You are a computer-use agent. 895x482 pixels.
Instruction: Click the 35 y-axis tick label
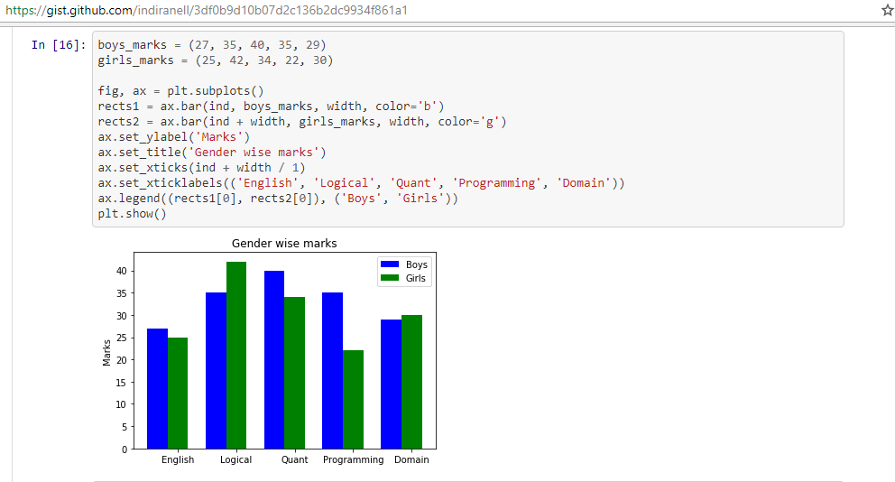click(121, 293)
